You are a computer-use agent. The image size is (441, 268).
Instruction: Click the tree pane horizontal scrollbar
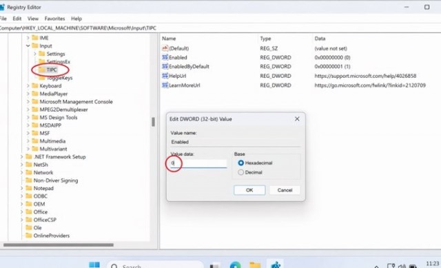tap(59, 245)
